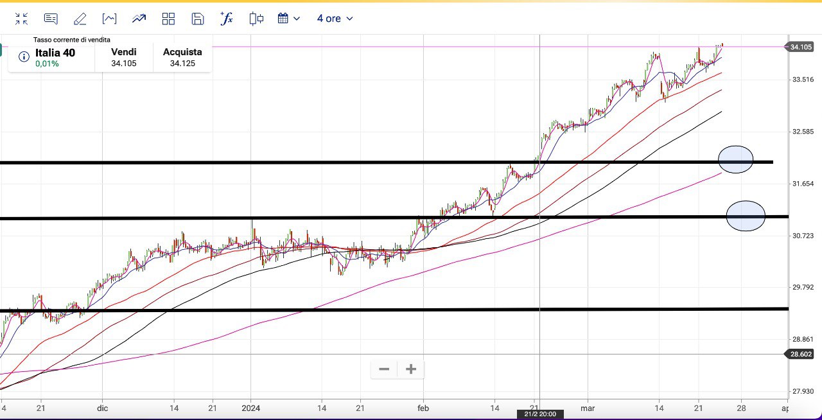Click the 34.105 current price label
This screenshot has height=420, width=822.
pos(801,47)
